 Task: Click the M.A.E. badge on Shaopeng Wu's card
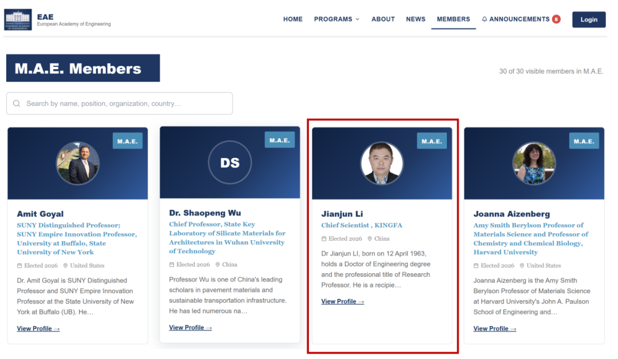pos(279,140)
